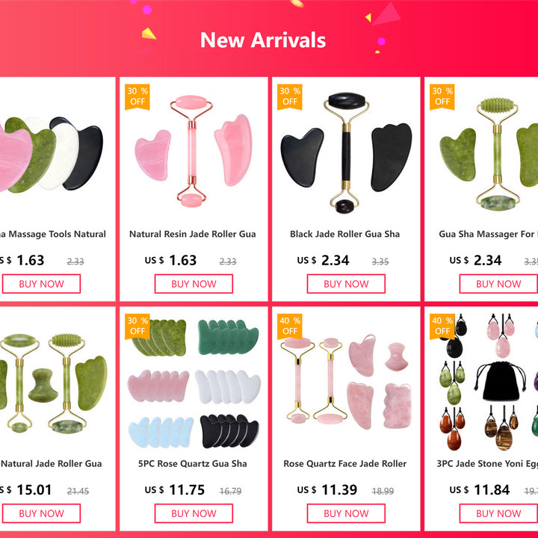Open the 5PC Rose Quartz Gua Sha title link

[x=193, y=463]
